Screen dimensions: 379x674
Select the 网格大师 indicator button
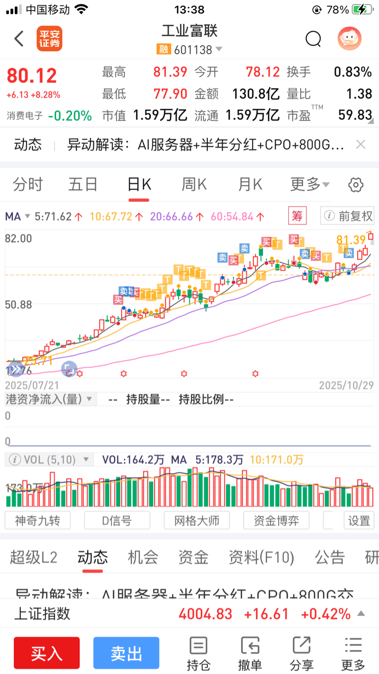click(x=197, y=521)
